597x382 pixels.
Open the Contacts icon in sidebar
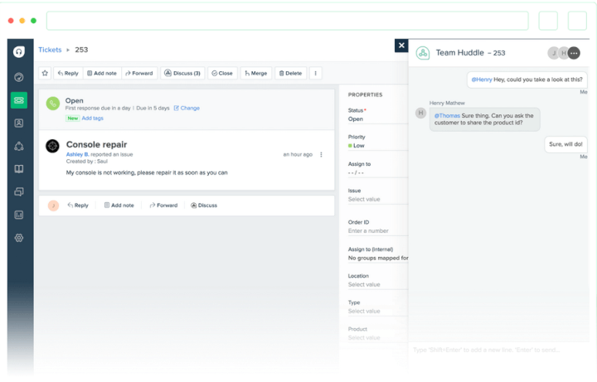(x=18, y=123)
